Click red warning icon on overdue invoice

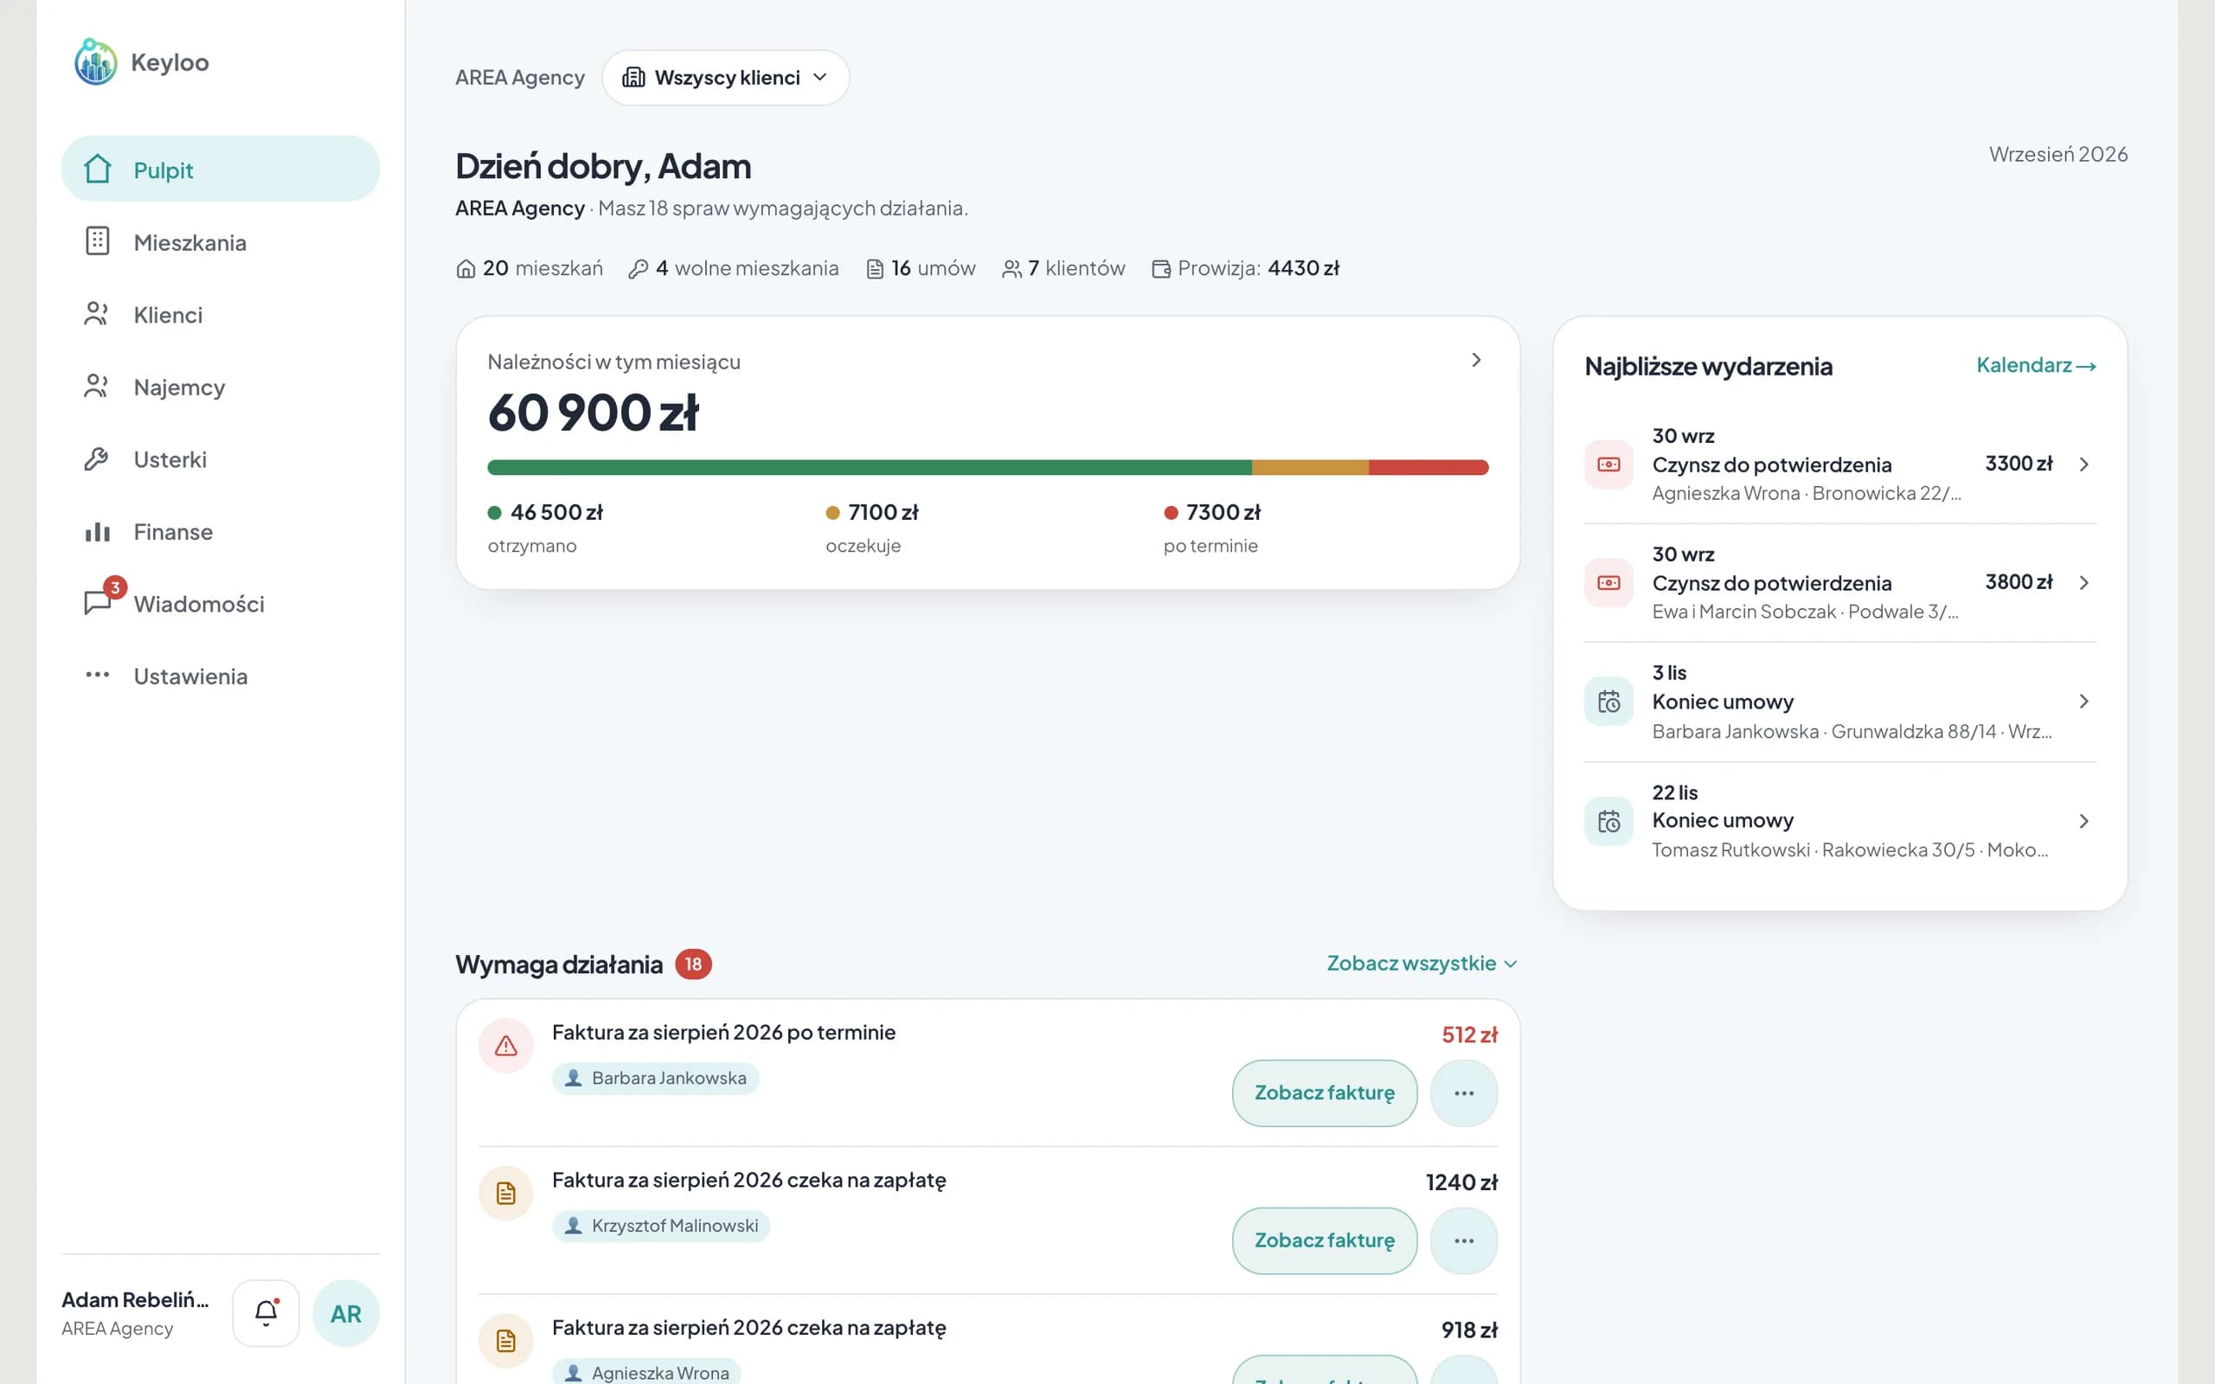pos(505,1045)
